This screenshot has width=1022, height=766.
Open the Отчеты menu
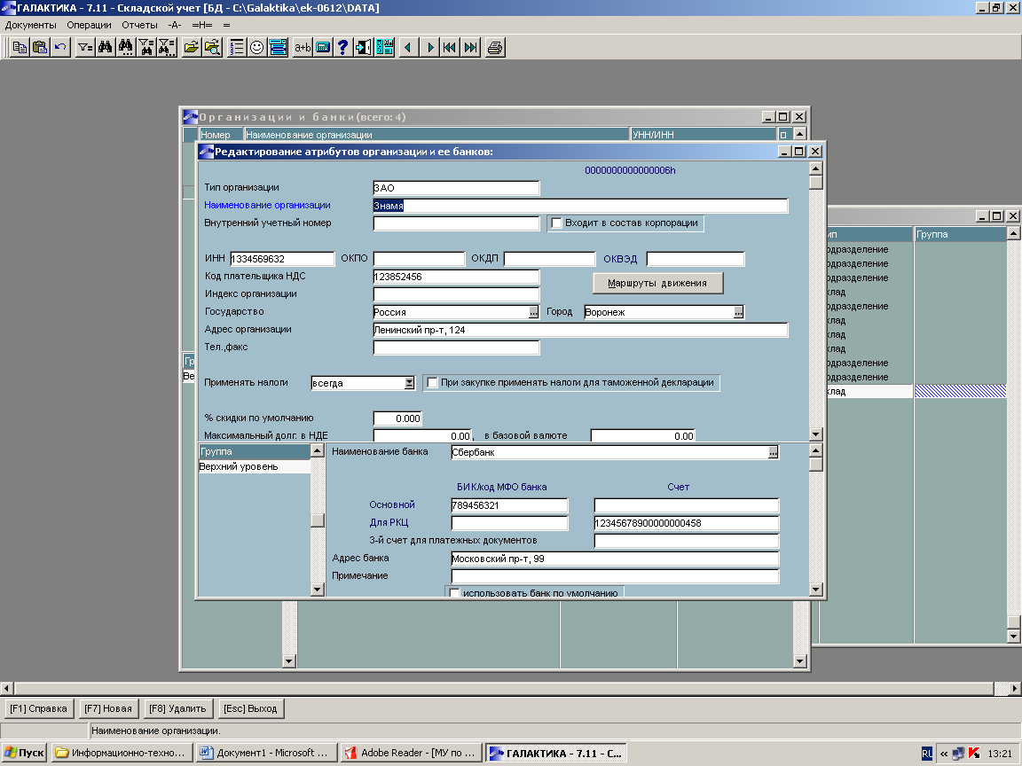tap(139, 25)
